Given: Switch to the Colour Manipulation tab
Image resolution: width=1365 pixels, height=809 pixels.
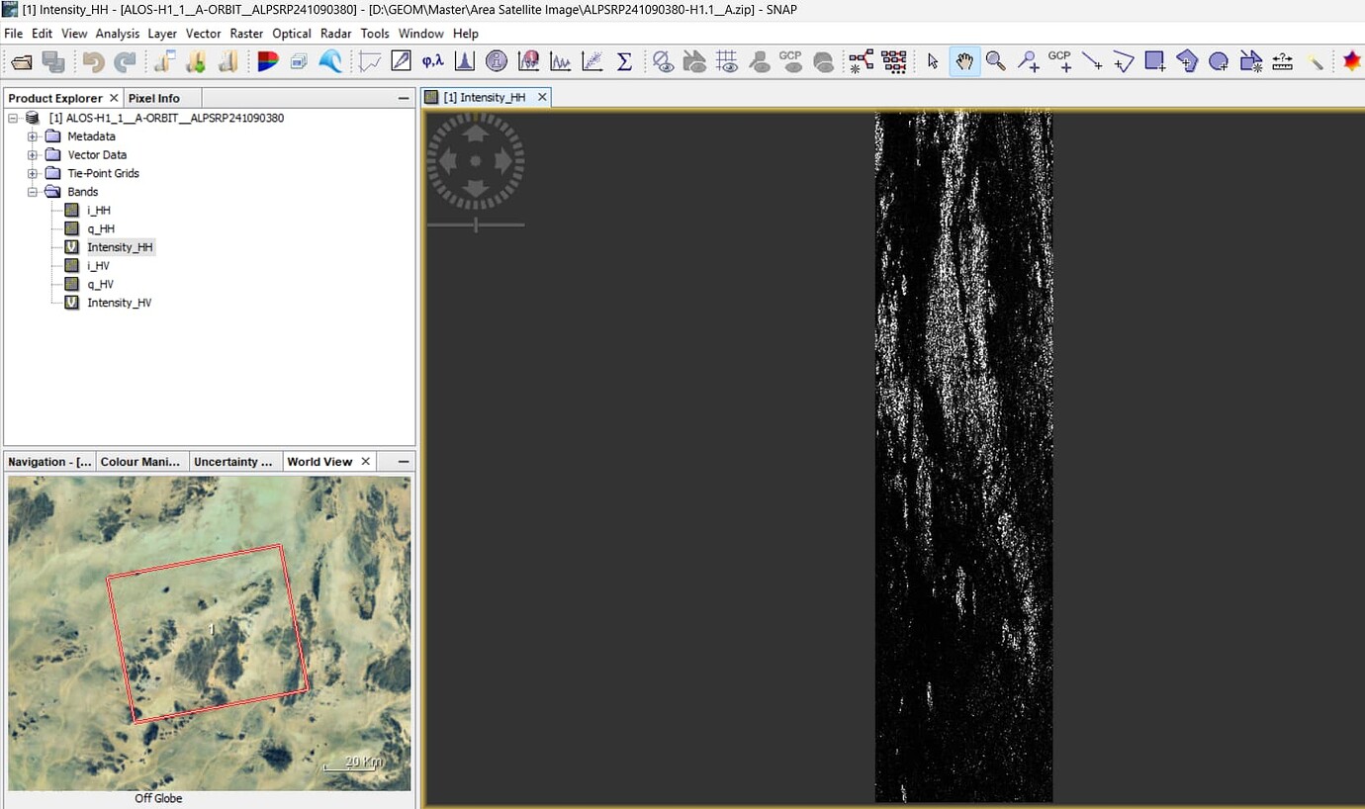Looking at the screenshot, I should point(140,461).
